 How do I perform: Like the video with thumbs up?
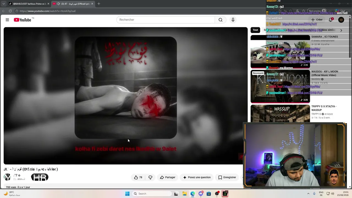138,177
